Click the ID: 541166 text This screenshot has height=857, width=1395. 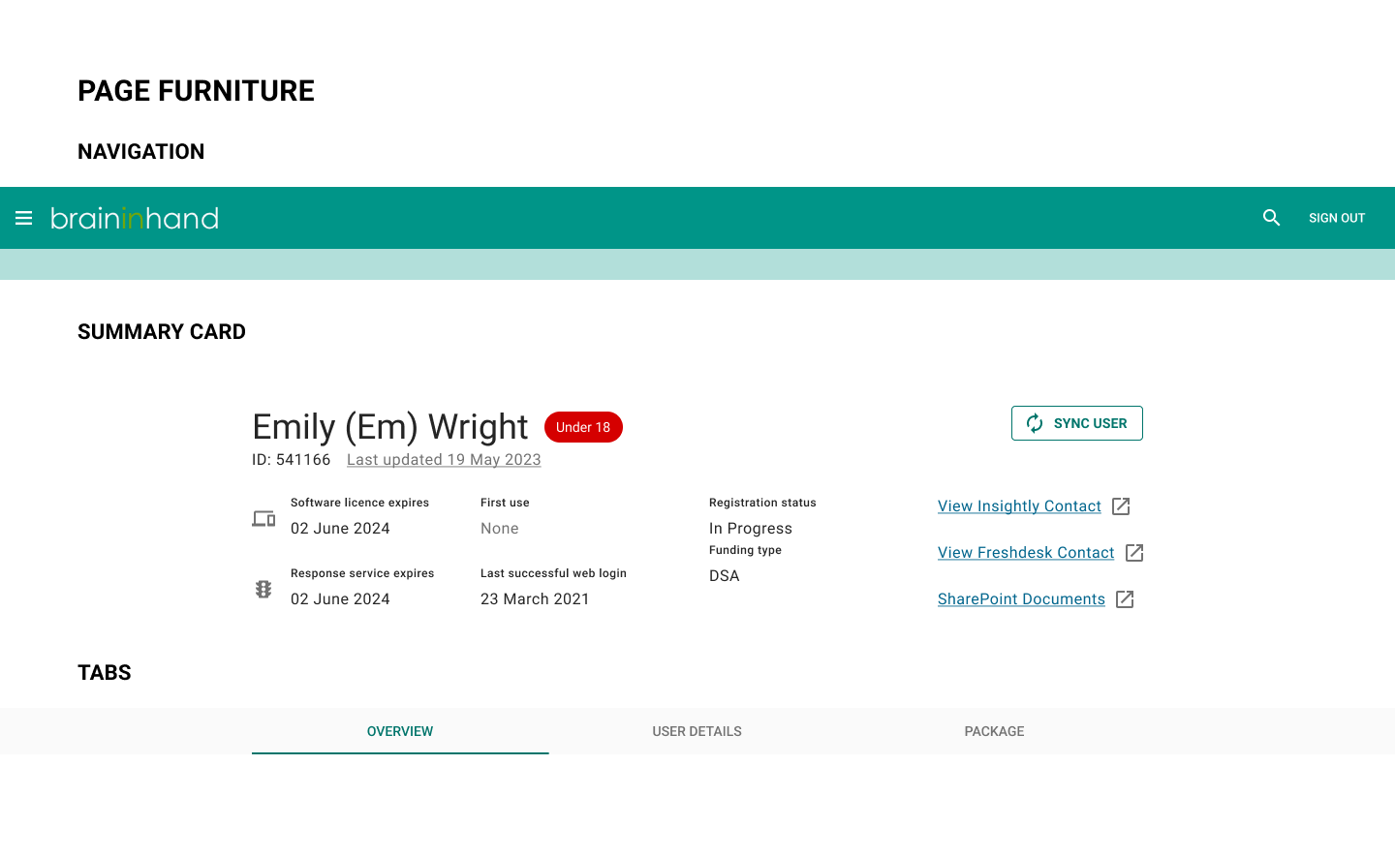tap(292, 460)
